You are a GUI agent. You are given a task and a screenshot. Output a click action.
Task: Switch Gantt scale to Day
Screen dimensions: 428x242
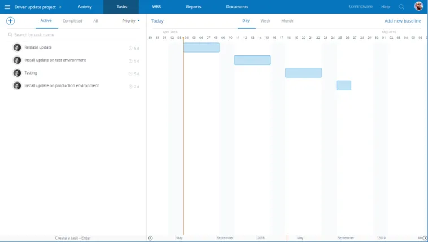pos(246,21)
